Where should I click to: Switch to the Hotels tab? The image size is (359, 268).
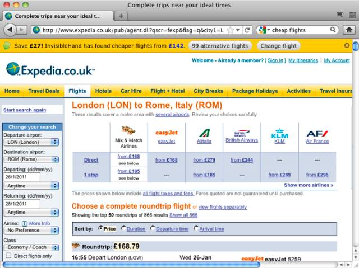103,91
